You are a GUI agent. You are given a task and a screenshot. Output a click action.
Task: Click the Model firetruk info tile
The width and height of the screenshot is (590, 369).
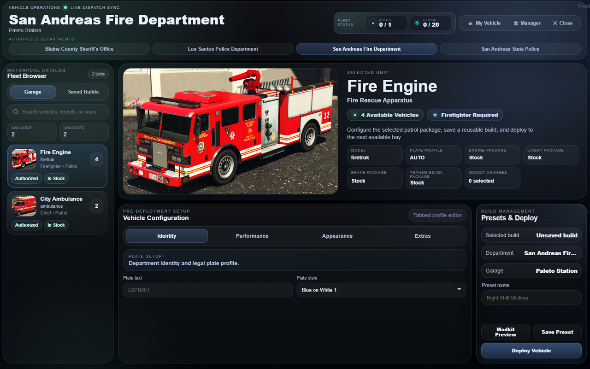(375, 155)
